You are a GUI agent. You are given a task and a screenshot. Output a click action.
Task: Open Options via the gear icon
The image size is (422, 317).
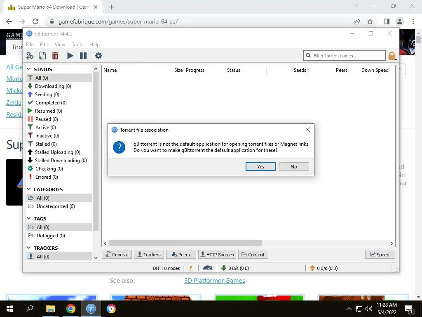click(x=98, y=56)
